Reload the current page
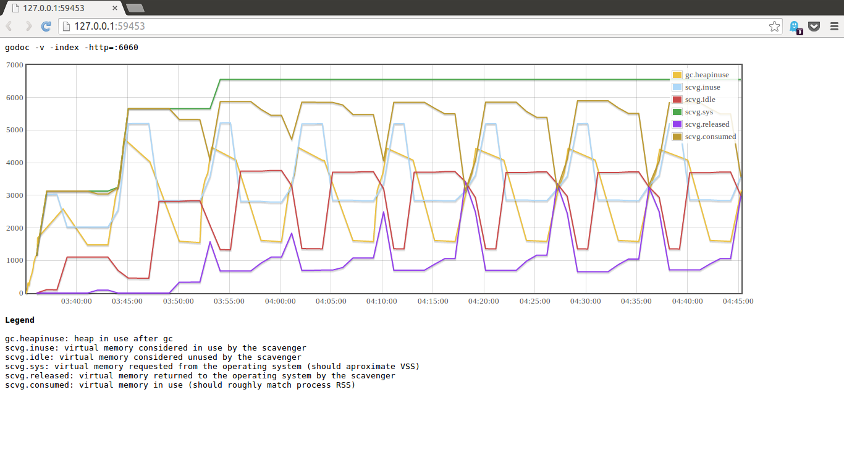This screenshot has height=460, width=844. [46, 26]
